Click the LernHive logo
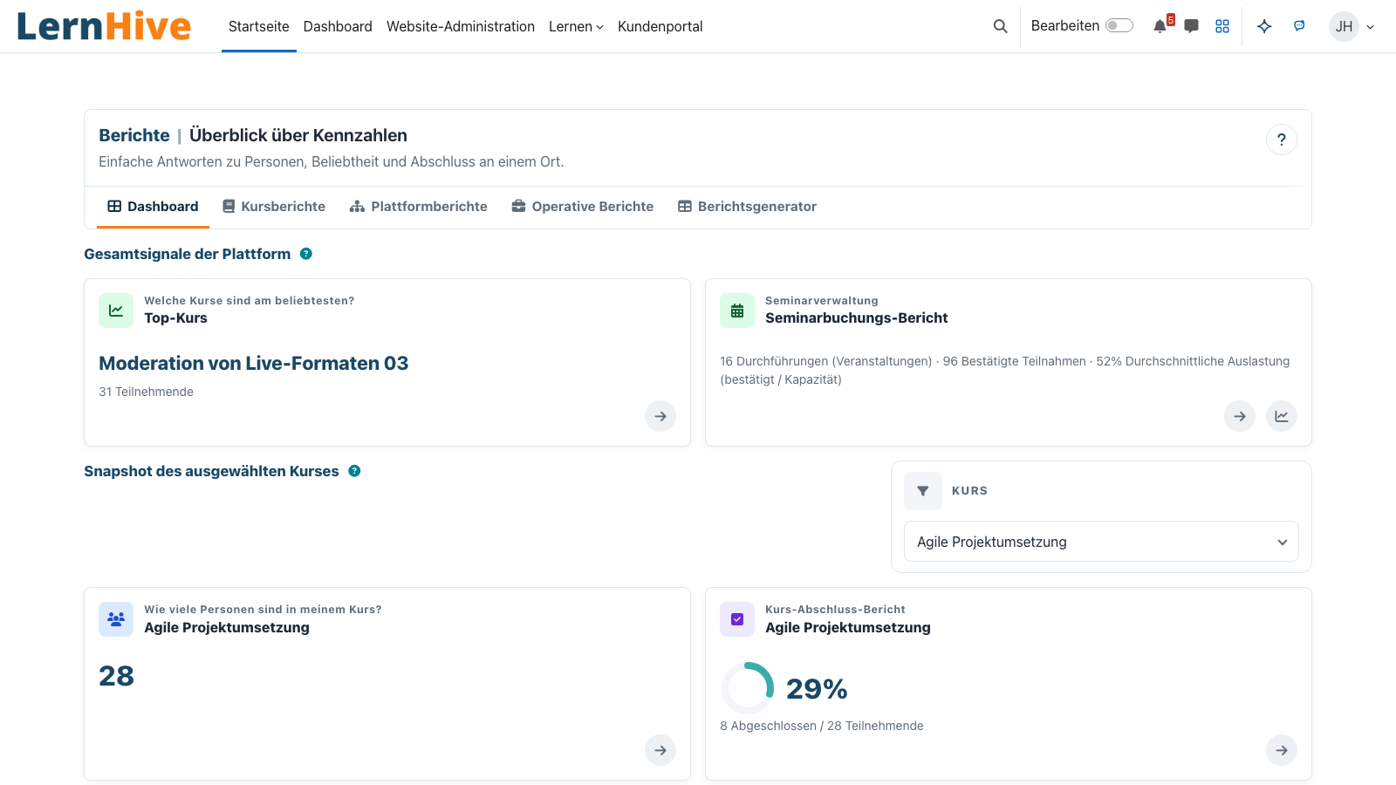Screen dimensions: 1396x785 coord(104,26)
